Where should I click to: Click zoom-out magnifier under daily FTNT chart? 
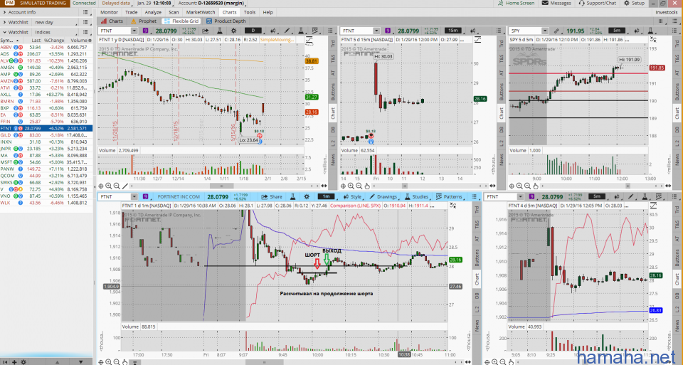117,186
